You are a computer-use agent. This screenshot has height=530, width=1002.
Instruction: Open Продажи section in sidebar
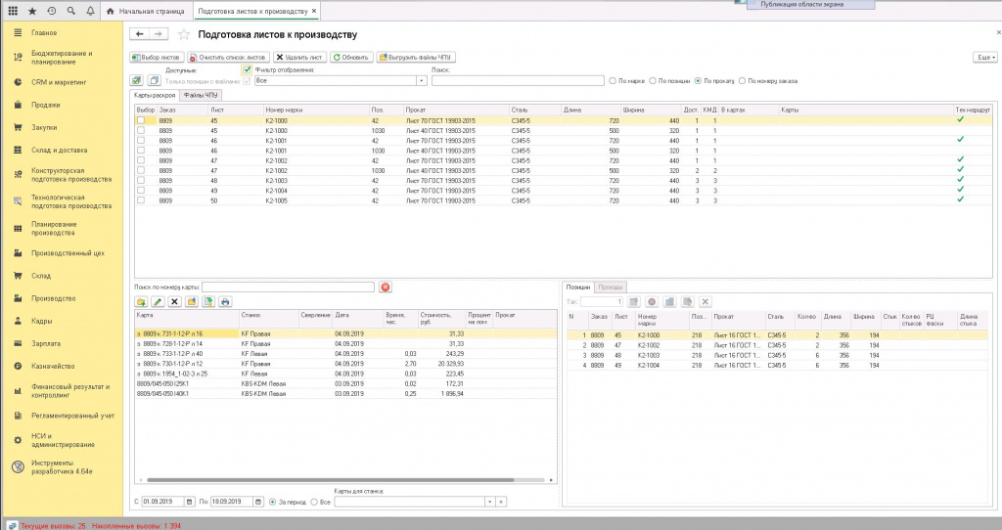[x=45, y=105]
